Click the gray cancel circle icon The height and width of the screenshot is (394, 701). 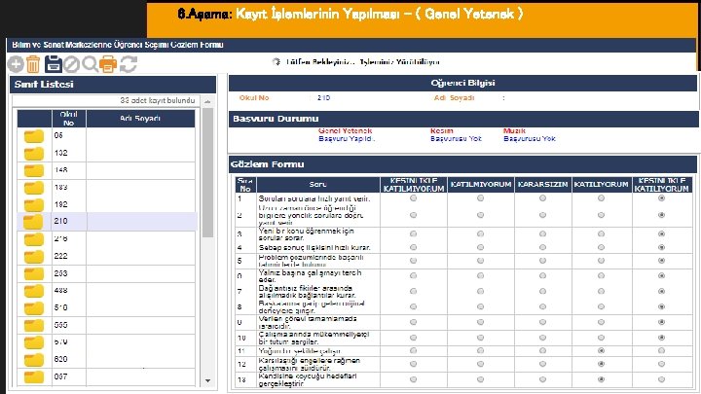[x=71, y=65]
